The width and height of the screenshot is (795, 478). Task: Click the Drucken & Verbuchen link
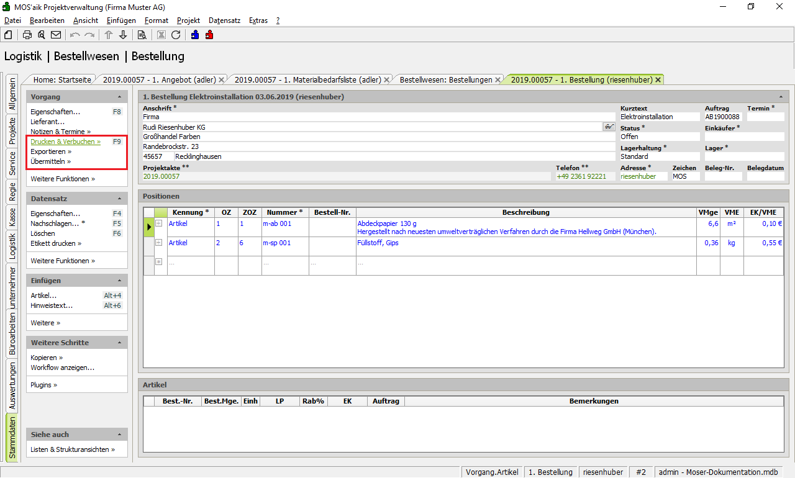click(x=65, y=142)
